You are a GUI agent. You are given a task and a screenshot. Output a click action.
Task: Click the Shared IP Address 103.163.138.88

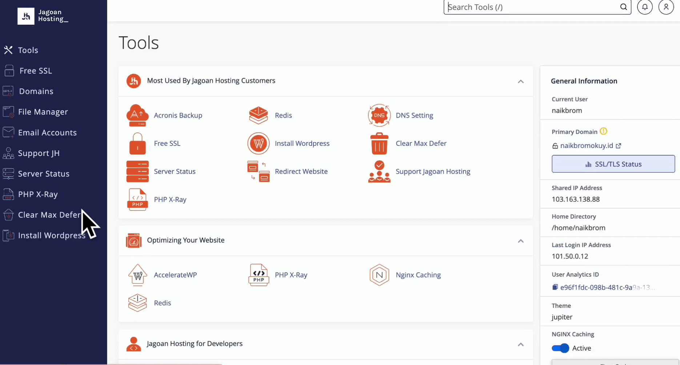[576, 199]
